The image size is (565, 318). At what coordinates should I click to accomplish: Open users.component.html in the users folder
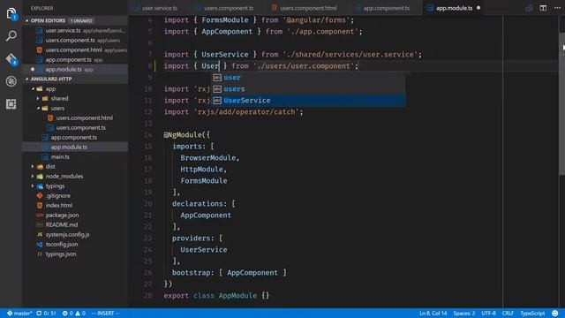tap(75, 117)
